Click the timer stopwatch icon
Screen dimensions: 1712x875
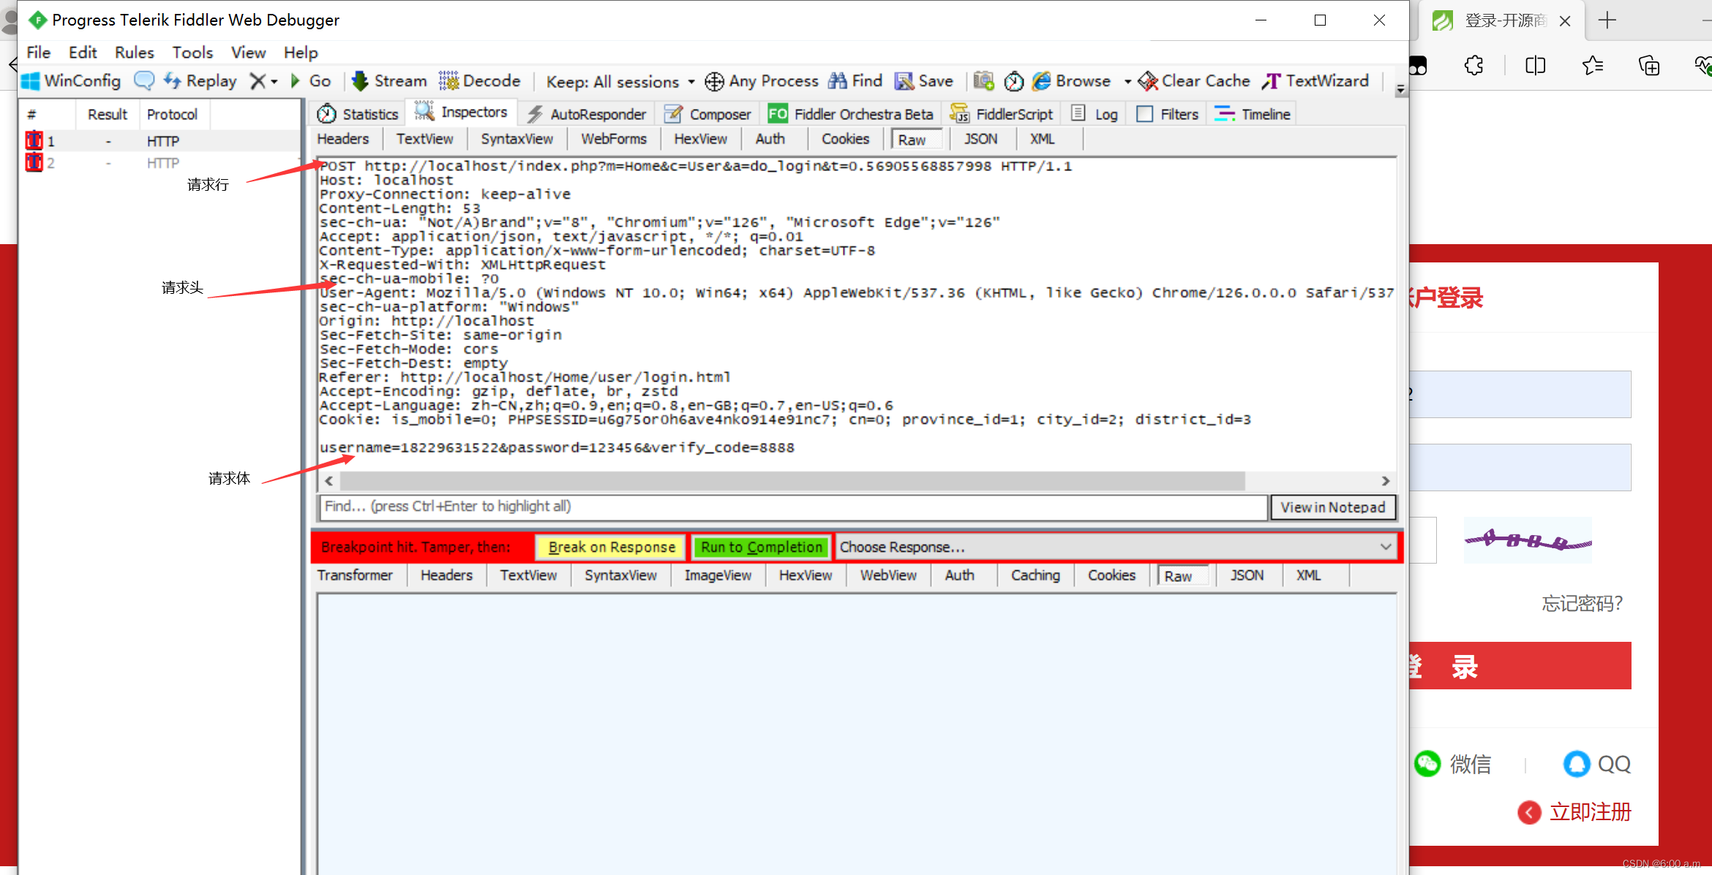[x=1013, y=81]
